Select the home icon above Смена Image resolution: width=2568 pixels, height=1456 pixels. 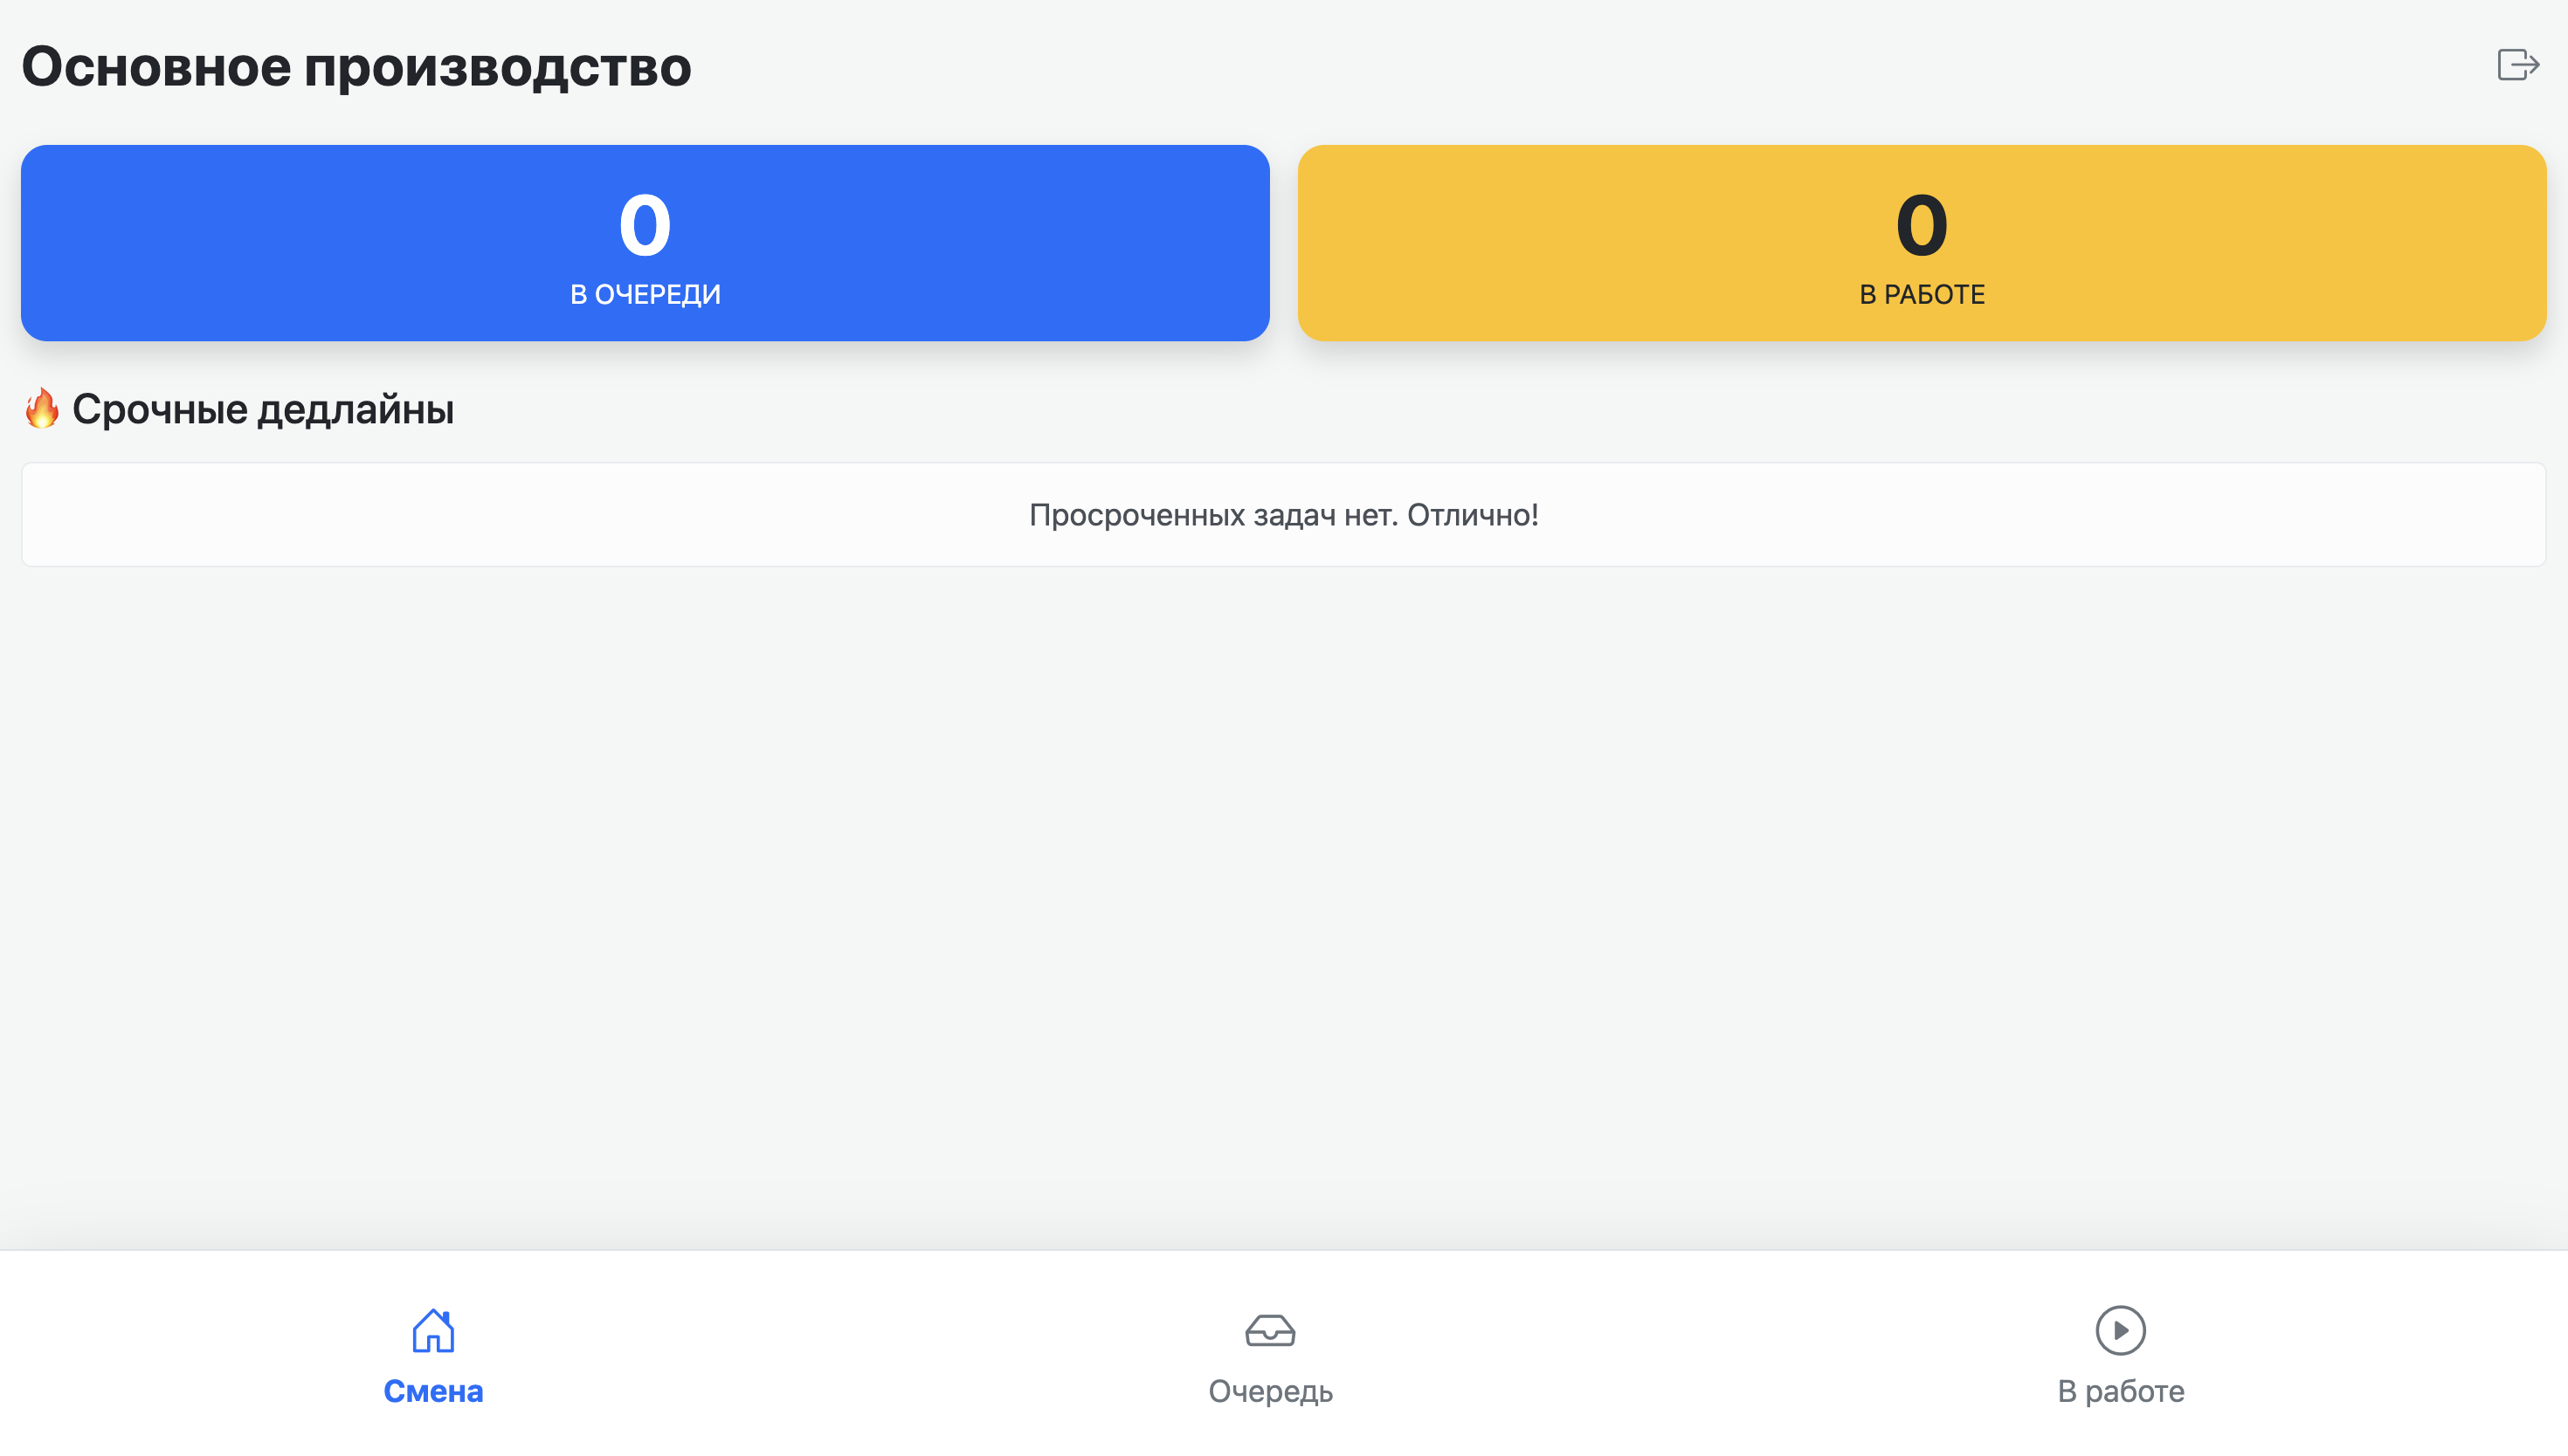click(433, 1330)
